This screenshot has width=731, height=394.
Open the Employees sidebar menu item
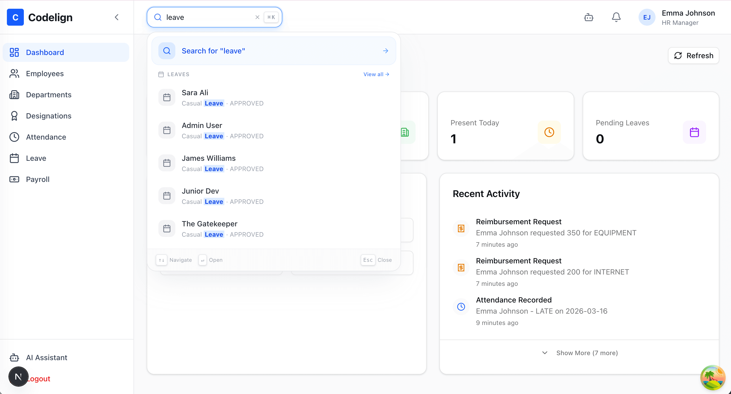pyautogui.click(x=44, y=74)
